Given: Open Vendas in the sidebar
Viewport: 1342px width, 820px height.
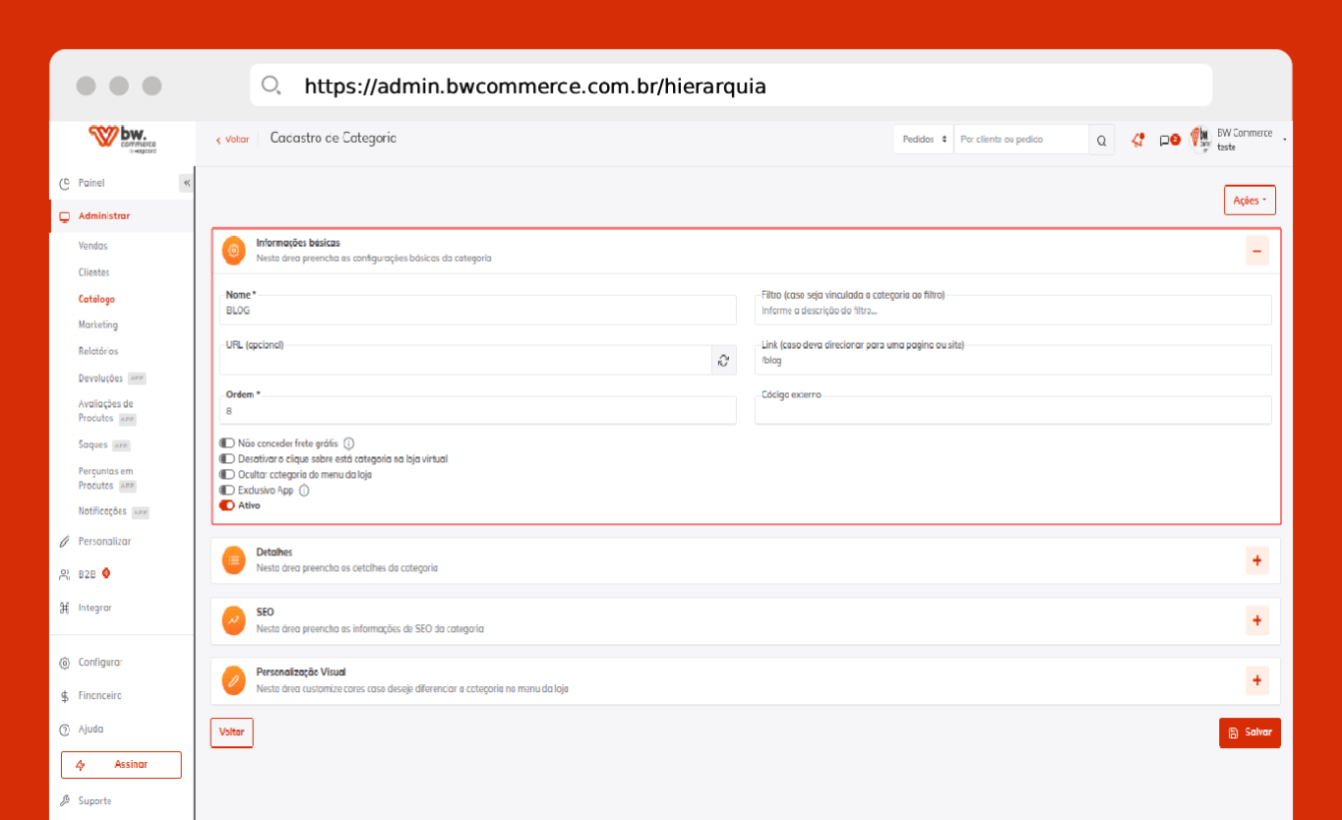Looking at the screenshot, I should click(x=93, y=246).
